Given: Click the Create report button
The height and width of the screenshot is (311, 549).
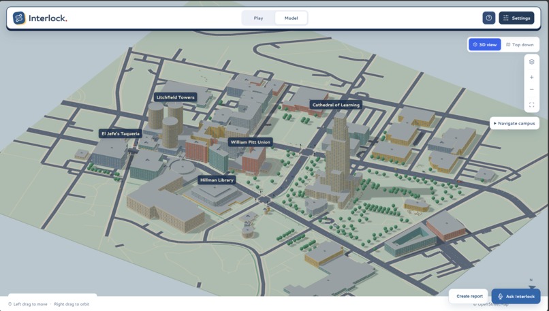Looking at the screenshot, I should click(469, 296).
